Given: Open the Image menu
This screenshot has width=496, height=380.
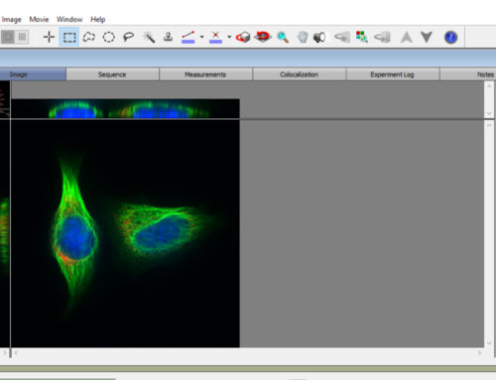Looking at the screenshot, I should [12, 20].
